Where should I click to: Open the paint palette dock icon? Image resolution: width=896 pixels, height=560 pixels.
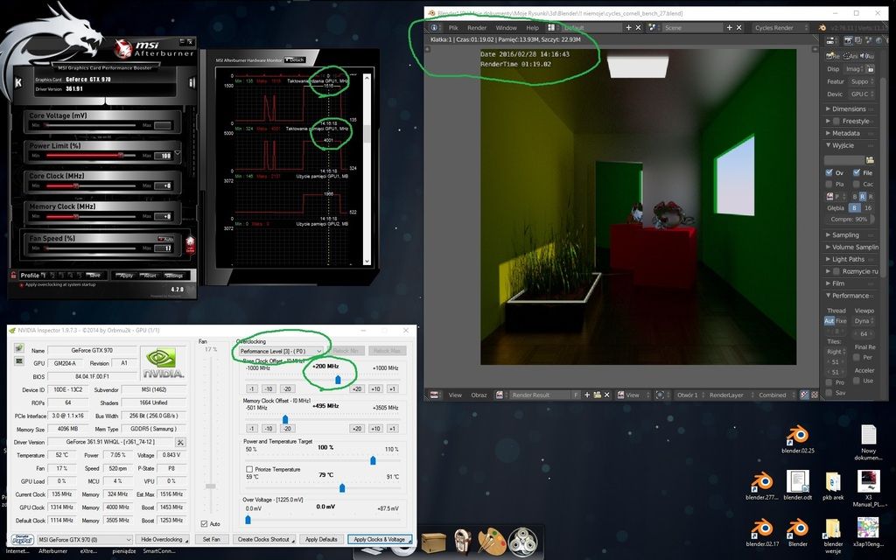pos(492,540)
